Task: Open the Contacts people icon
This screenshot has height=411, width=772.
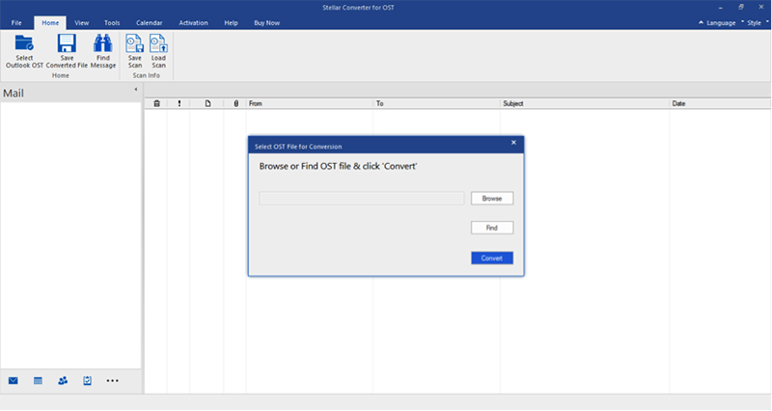Action: 63,381
